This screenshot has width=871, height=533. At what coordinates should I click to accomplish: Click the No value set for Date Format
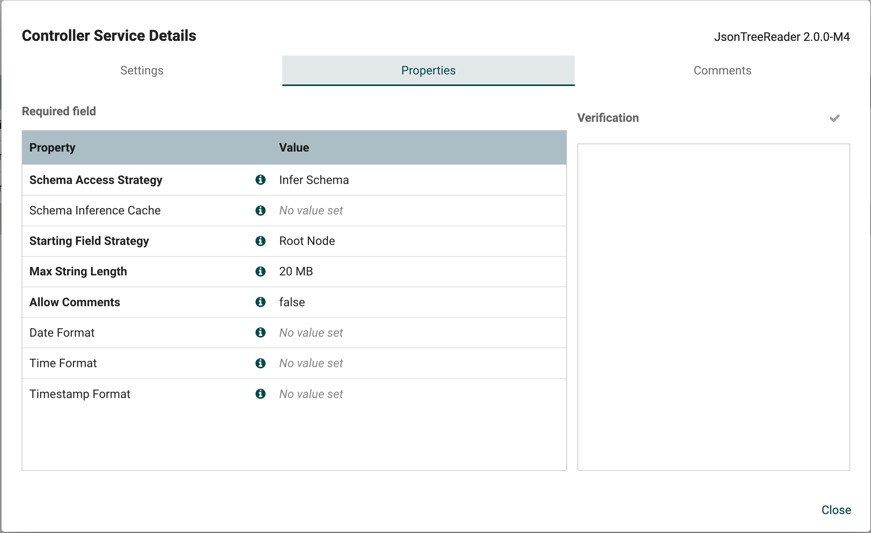point(311,332)
